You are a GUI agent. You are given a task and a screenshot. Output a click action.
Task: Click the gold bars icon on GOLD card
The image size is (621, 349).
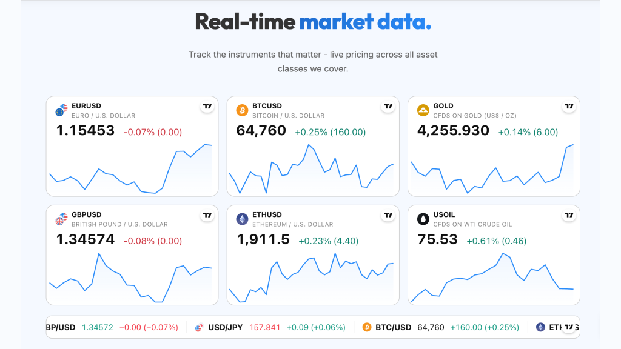pos(423,110)
